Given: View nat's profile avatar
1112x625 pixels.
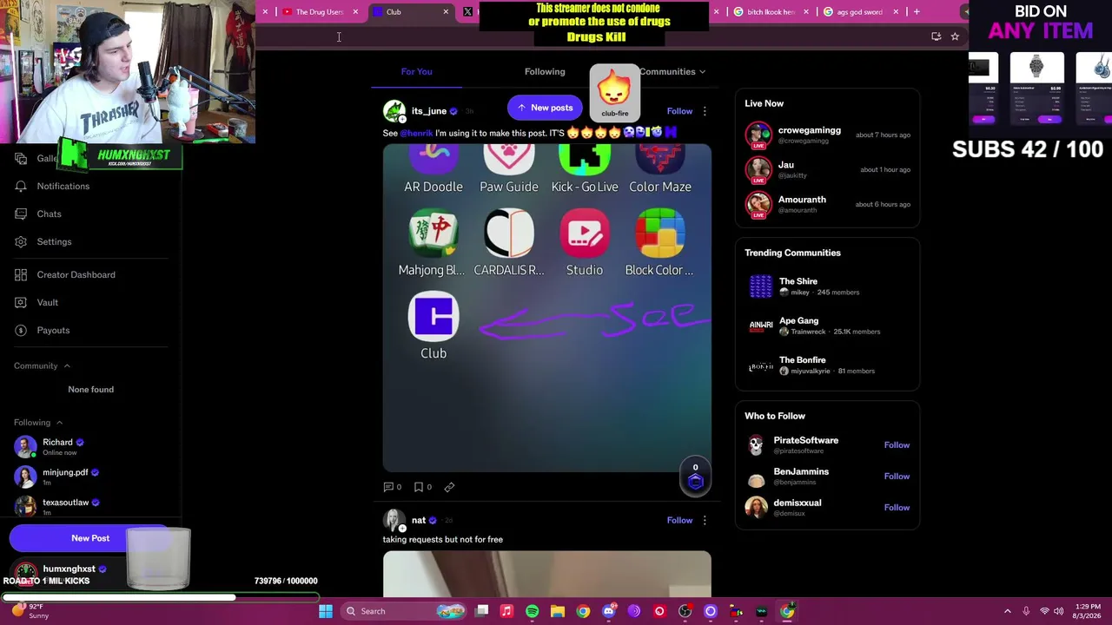Looking at the screenshot, I should [394, 520].
